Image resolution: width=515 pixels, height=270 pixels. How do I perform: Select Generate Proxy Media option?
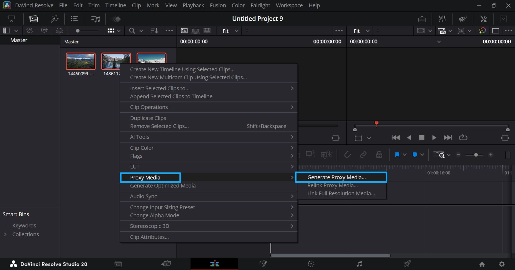tap(336, 177)
